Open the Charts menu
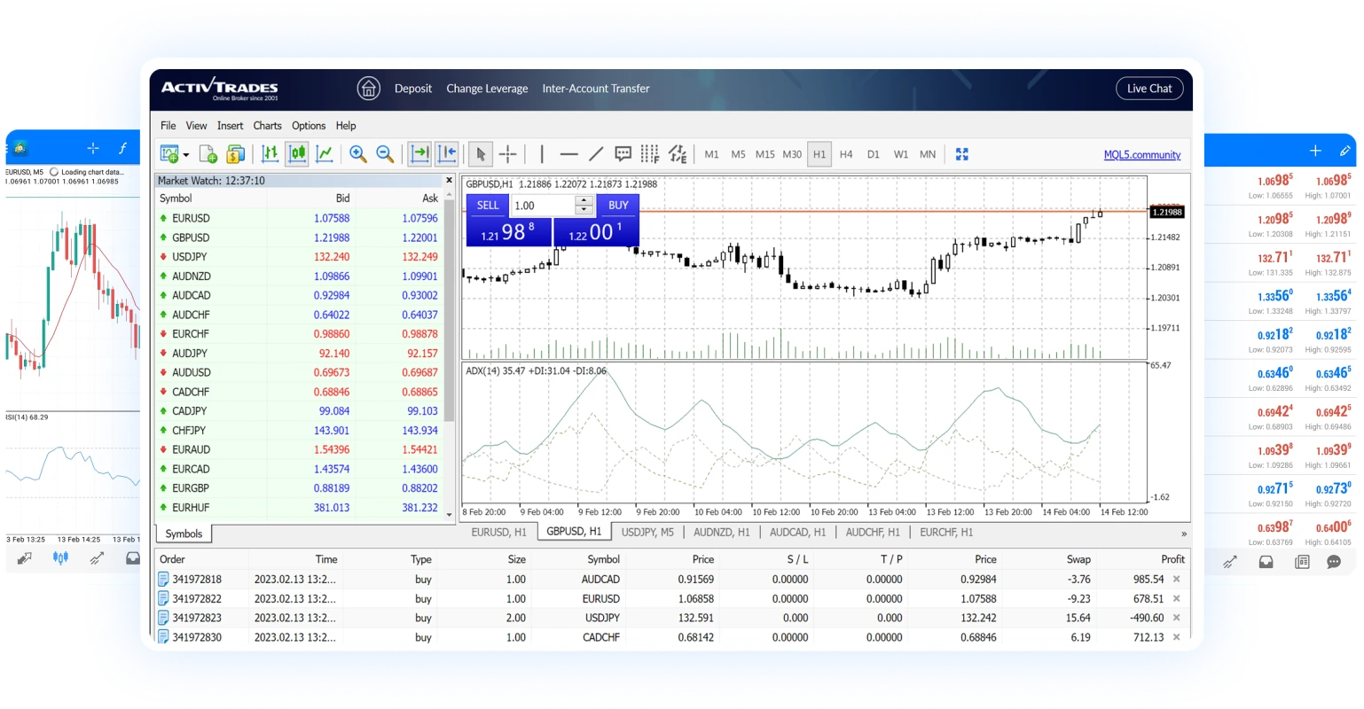 pos(267,126)
